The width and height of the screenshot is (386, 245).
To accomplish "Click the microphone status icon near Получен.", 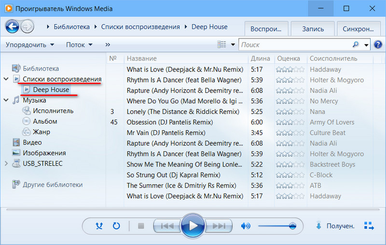I will pyautogui.click(x=318, y=225).
